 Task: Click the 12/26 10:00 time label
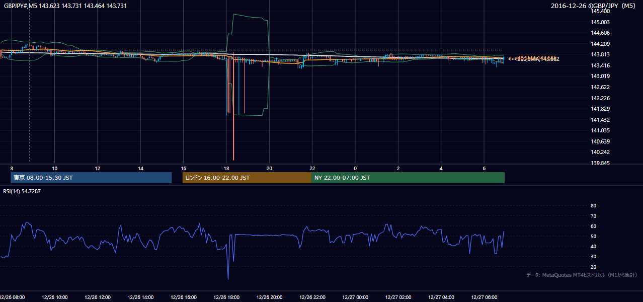coord(55,297)
